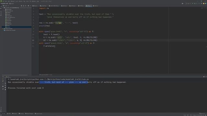Click the Search Everywhere magnifier icon

pyautogui.click(x=202, y=4)
